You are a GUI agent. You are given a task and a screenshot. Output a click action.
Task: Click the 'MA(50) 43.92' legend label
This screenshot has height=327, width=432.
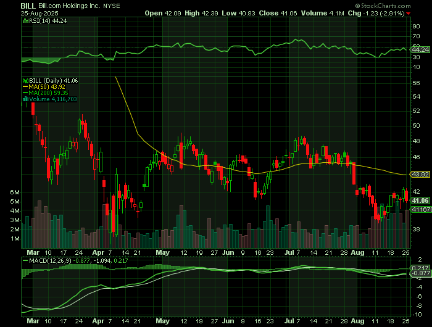coord(47,87)
